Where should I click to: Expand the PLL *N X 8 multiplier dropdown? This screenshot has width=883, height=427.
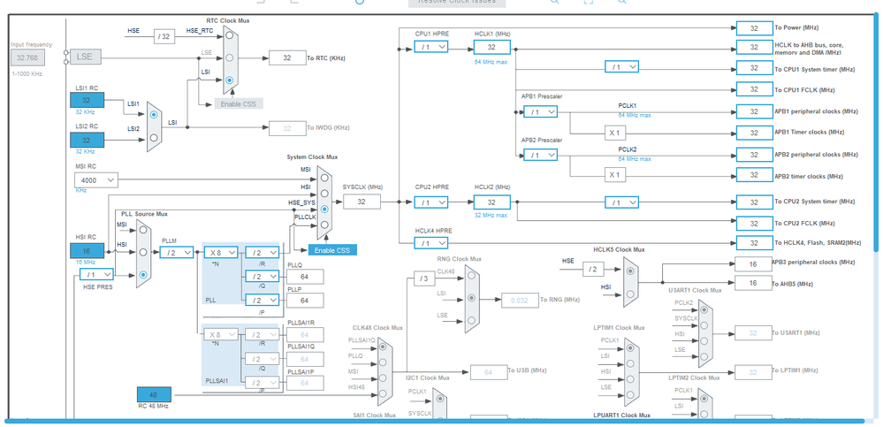221,253
